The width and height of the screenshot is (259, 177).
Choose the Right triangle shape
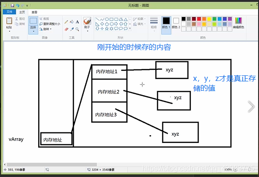pyautogui.click(x=97, y=24)
